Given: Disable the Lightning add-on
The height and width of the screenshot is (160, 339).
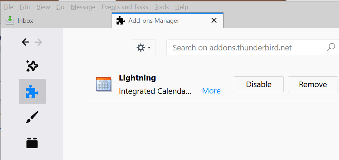Looking at the screenshot, I should pyautogui.click(x=259, y=84).
